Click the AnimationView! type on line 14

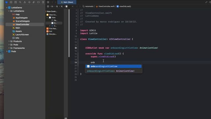coord(149,48)
